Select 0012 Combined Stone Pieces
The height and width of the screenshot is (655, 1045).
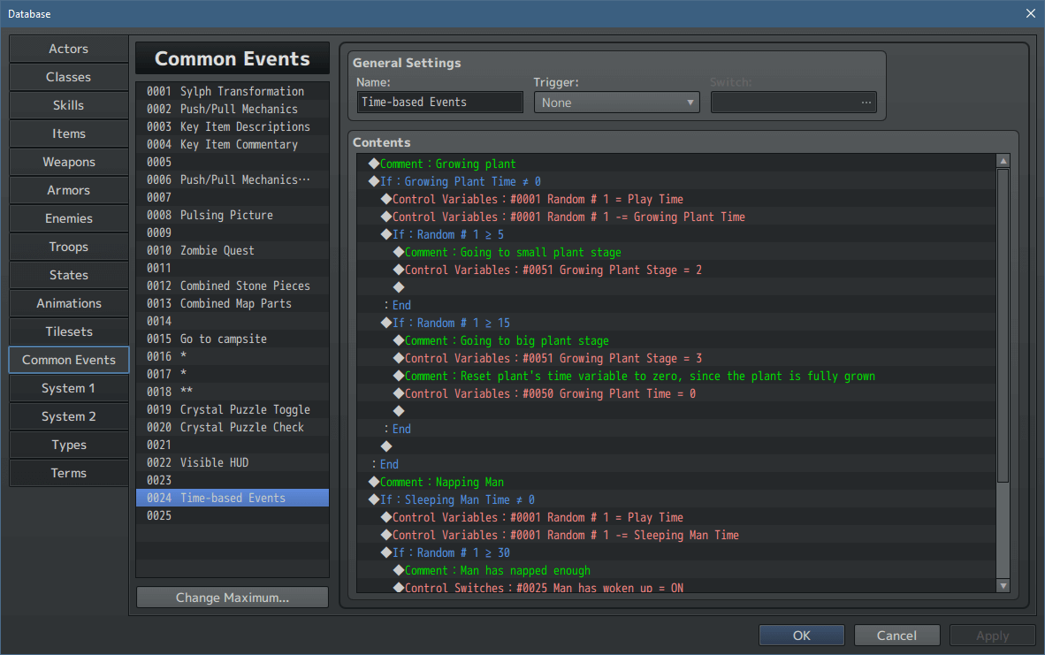pos(233,286)
